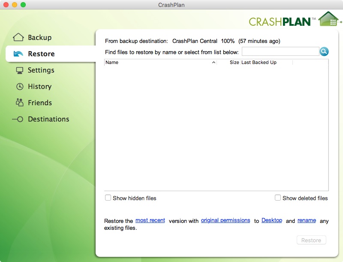Click the Backup house icon
This screenshot has width=343, height=262.
coord(18,37)
